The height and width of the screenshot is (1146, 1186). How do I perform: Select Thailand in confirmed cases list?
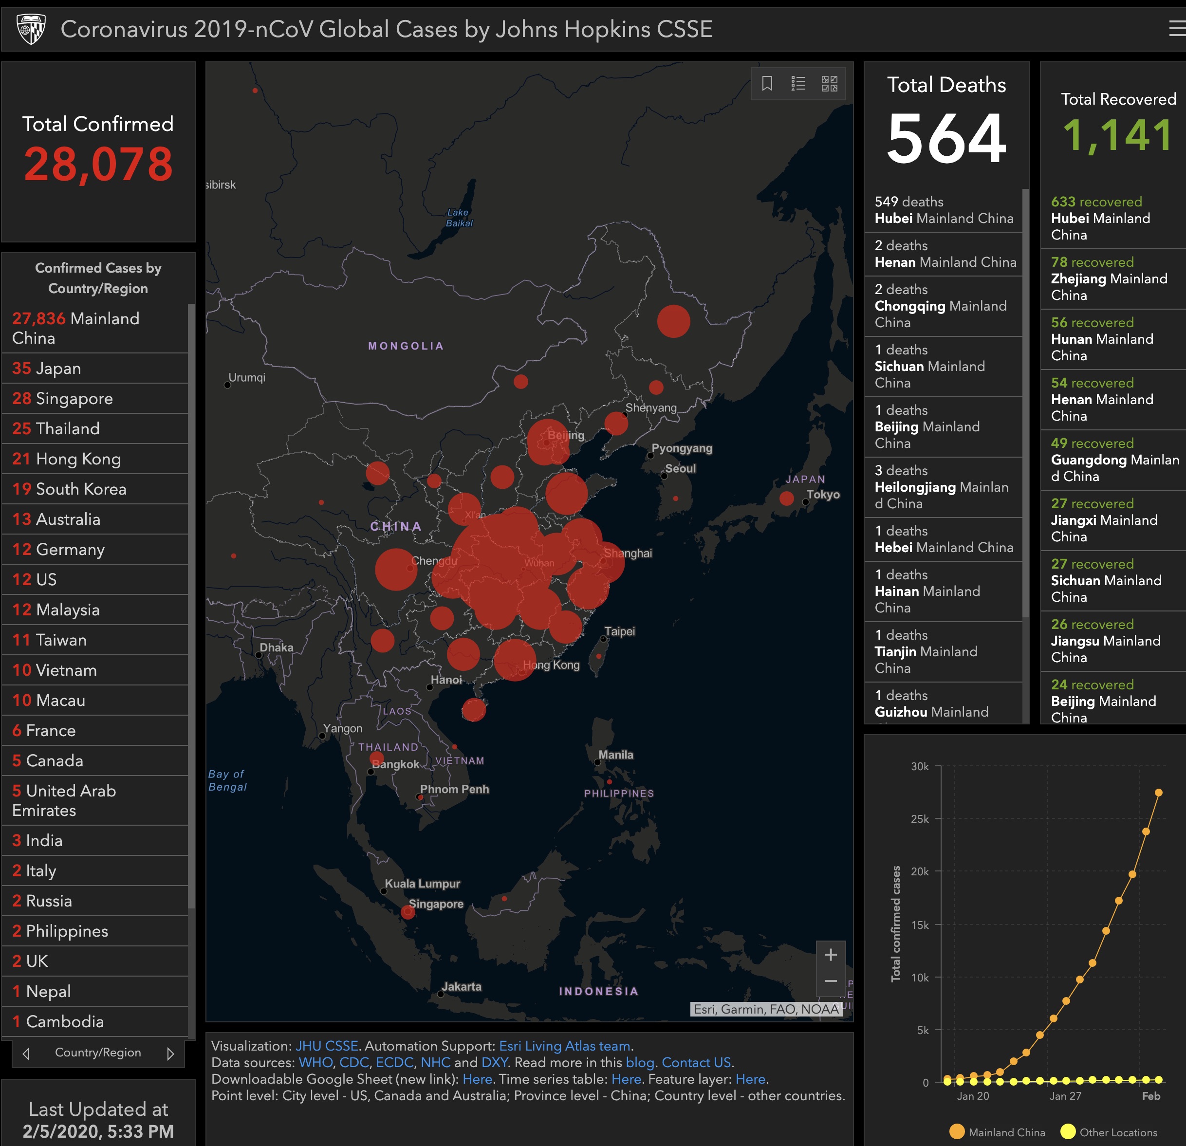pyautogui.click(x=95, y=429)
